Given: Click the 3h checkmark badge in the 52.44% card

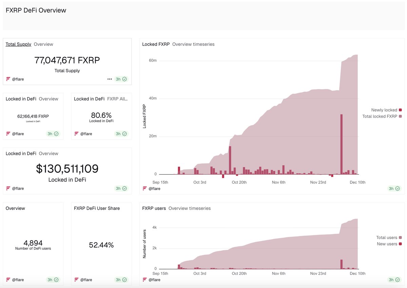Looking at the screenshot, I should [121, 280].
